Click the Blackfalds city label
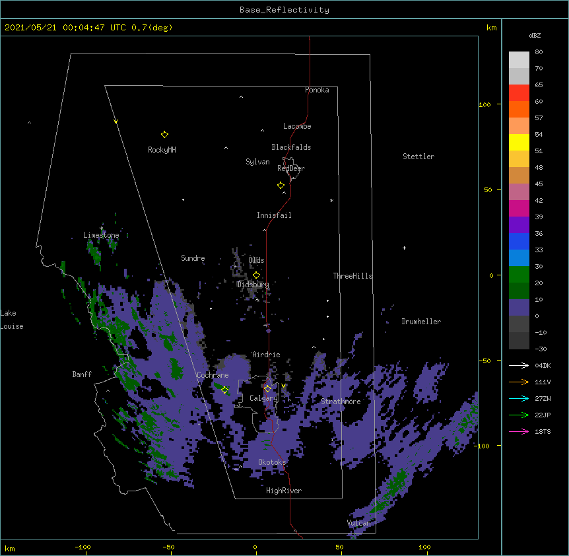Image resolution: width=569 pixels, height=556 pixels. (291, 147)
